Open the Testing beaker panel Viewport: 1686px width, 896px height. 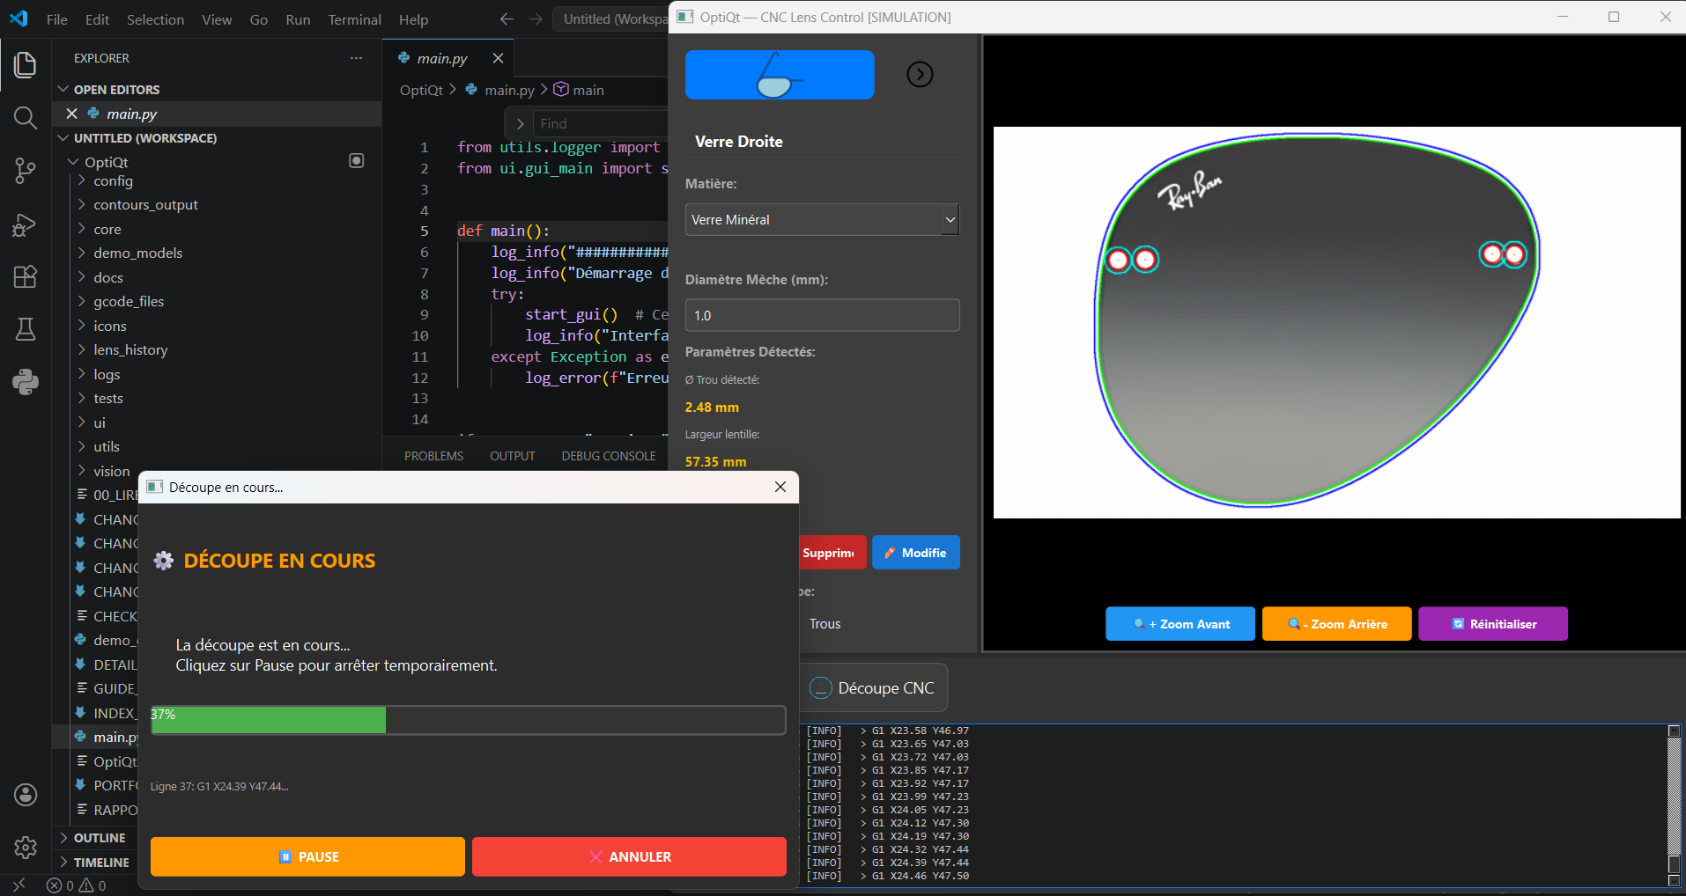click(x=25, y=329)
